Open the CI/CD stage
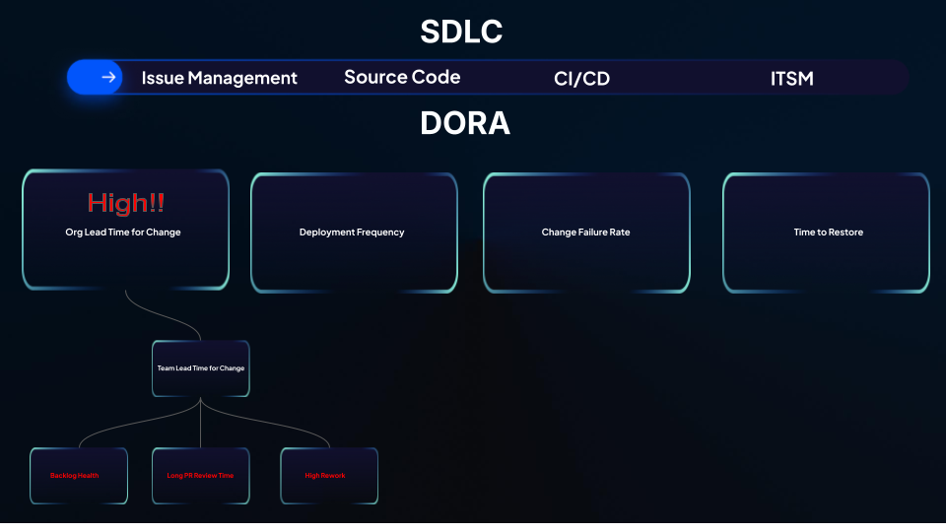This screenshot has height=532, width=946. click(581, 78)
